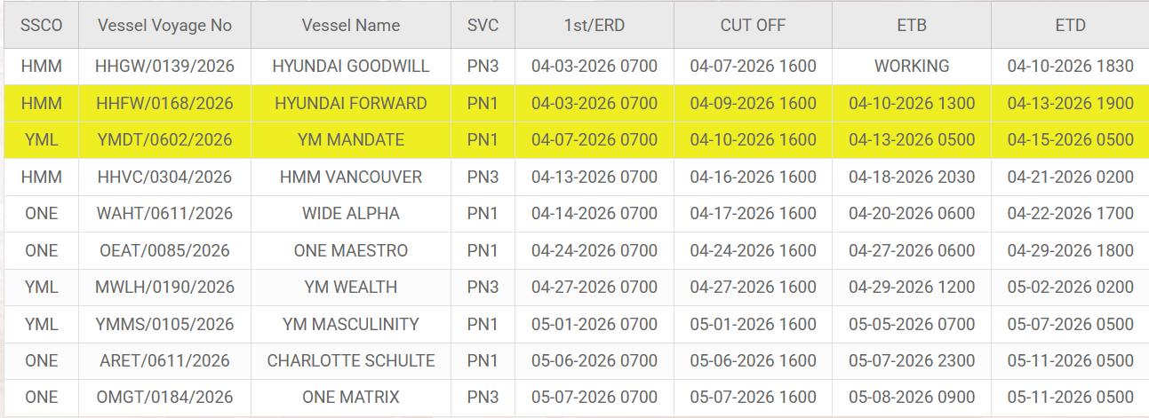Click the Vessel Name column header
Viewport: 1149px width, 418px height.
(x=351, y=26)
